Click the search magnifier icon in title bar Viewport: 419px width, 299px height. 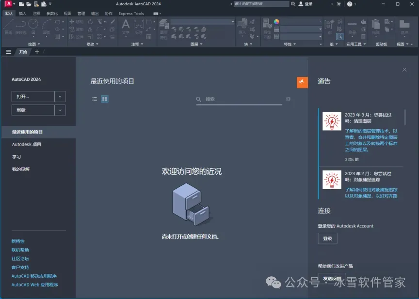[x=293, y=4]
